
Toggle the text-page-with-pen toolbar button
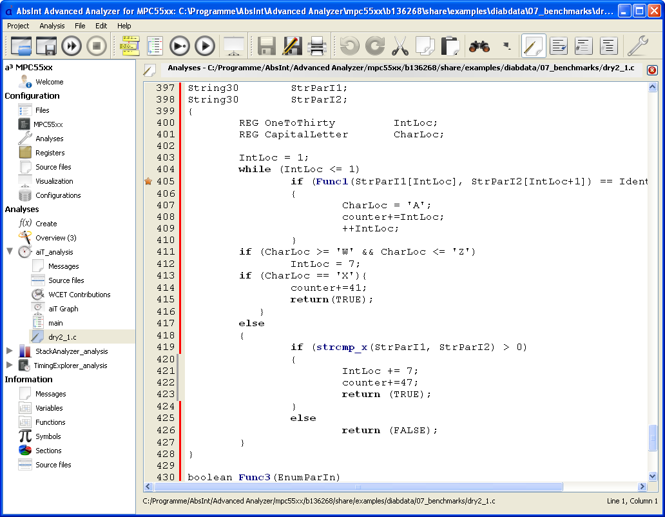pyautogui.click(x=559, y=46)
